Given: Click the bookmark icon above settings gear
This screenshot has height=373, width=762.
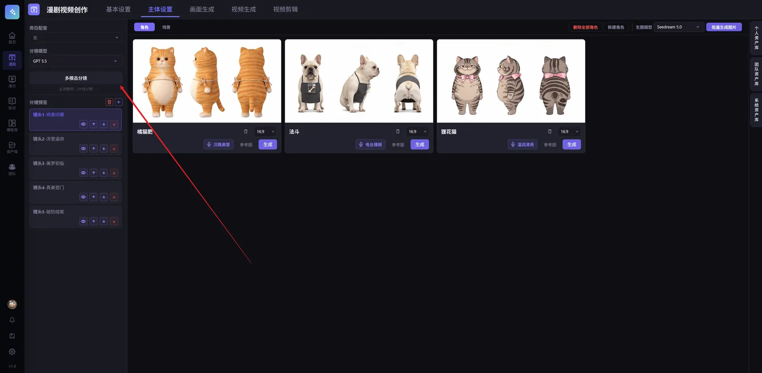Looking at the screenshot, I should click(x=12, y=336).
